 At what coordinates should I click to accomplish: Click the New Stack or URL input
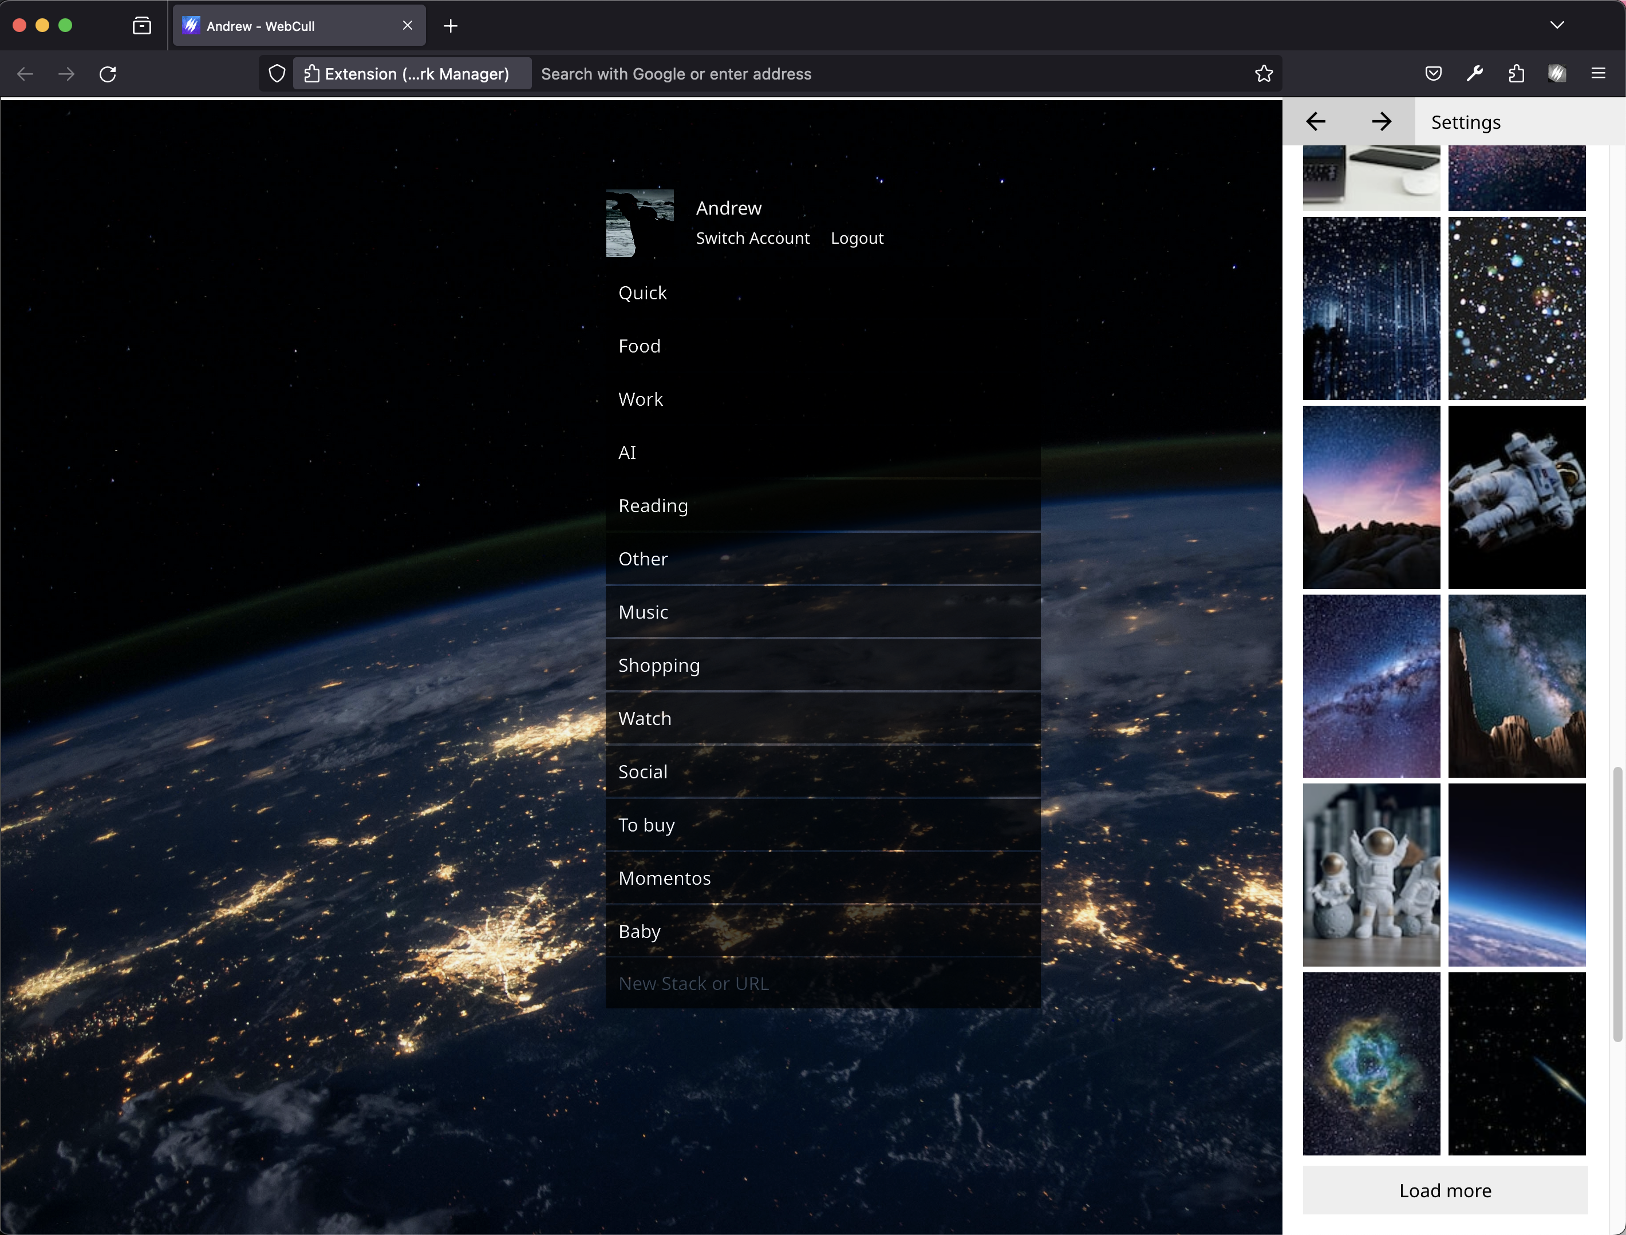(823, 984)
